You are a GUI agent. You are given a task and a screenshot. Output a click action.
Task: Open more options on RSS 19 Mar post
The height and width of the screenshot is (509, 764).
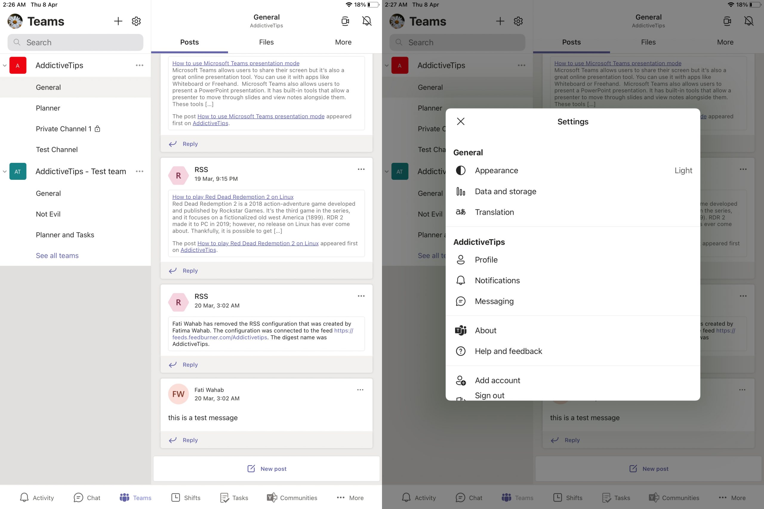coord(361,169)
